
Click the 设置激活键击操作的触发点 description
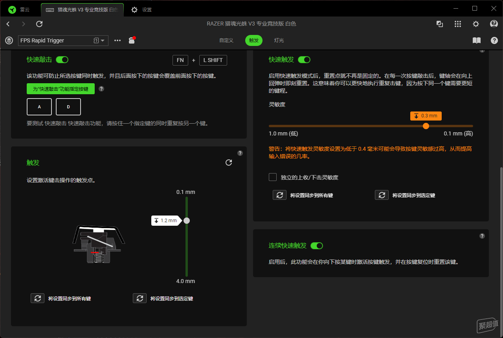61,180
